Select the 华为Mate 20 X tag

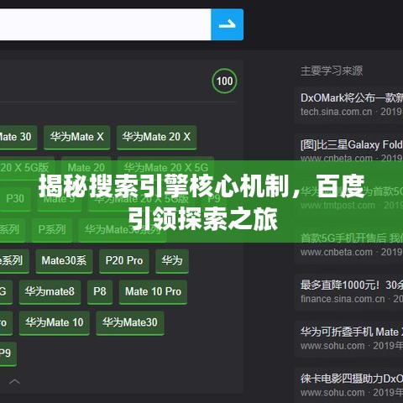[156, 138]
